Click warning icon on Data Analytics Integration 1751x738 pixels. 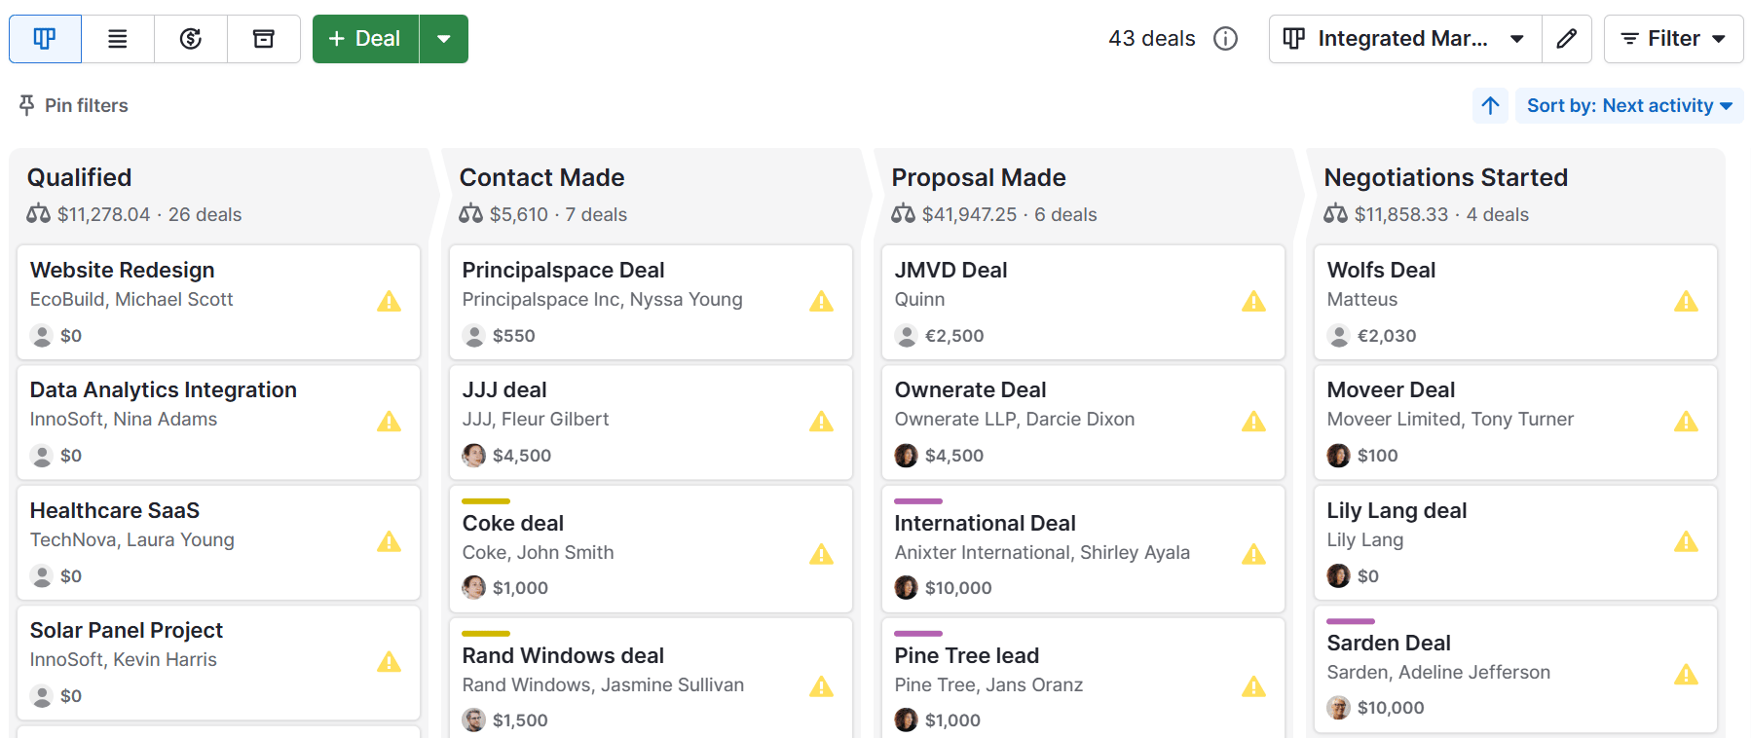[x=390, y=421]
